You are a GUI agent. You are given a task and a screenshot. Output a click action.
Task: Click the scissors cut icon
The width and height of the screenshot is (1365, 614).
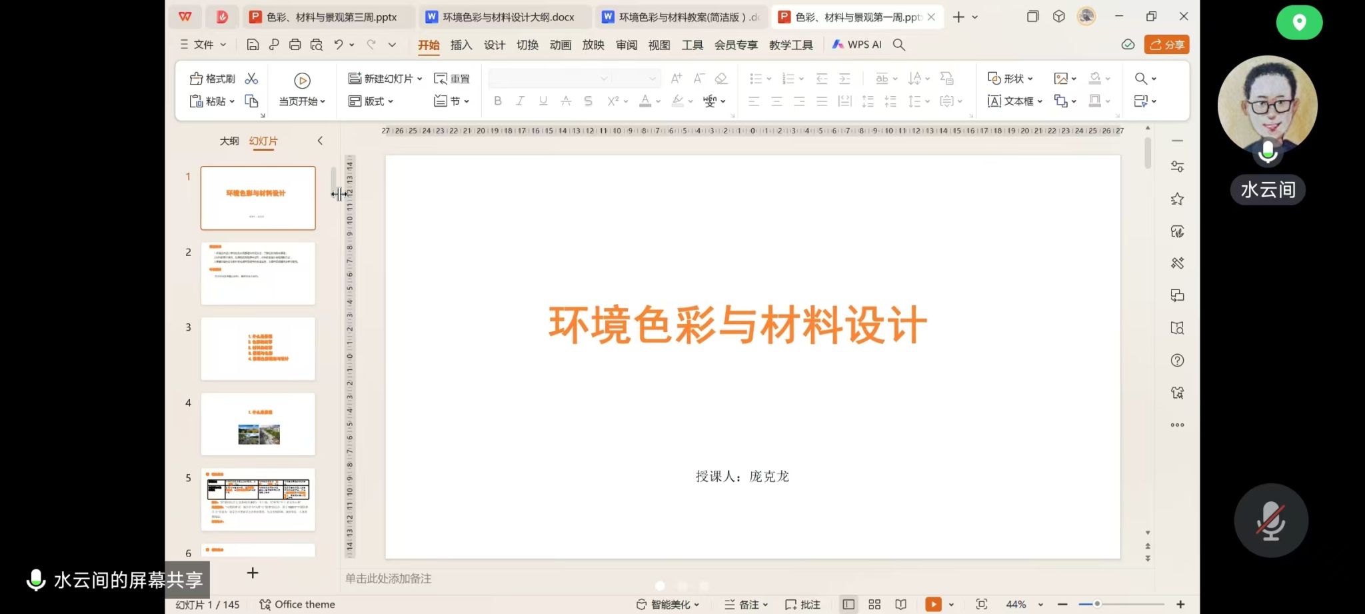251,79
